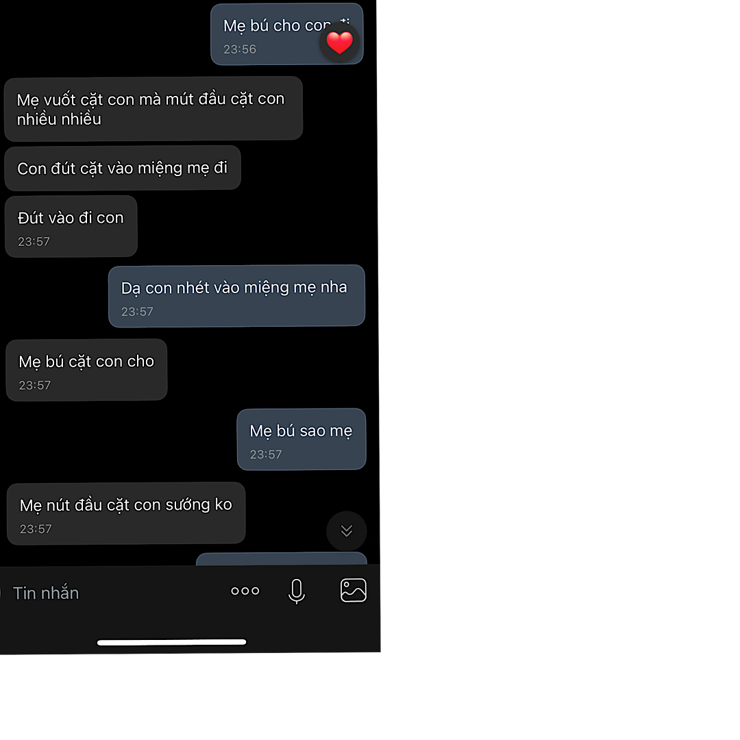Select the two-line incoming message ending "nhiều nhiều"
This screenshot has height=740, width=740.
coord(153,109)
